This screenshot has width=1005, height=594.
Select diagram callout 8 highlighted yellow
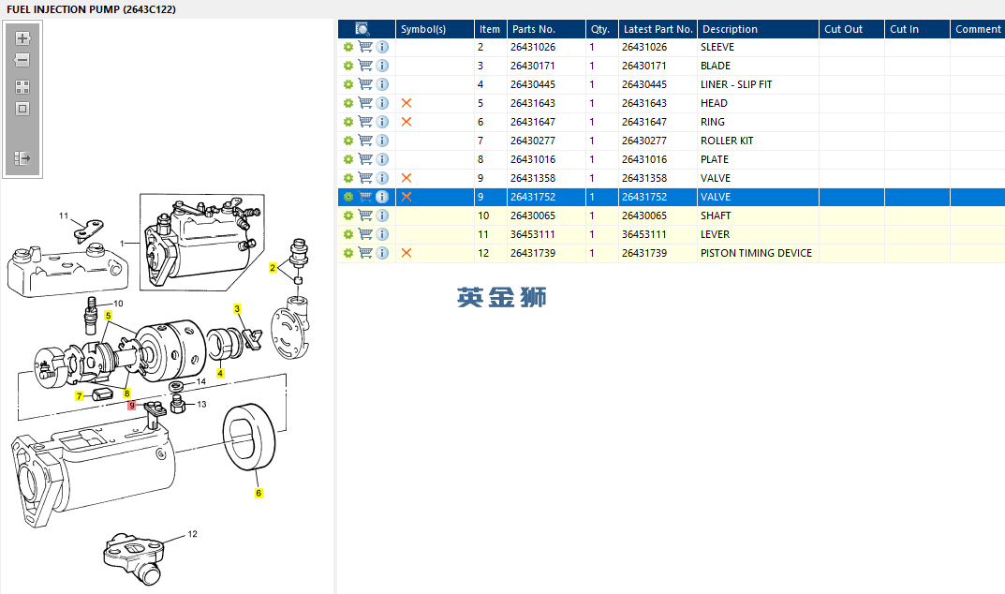point(126,394)
